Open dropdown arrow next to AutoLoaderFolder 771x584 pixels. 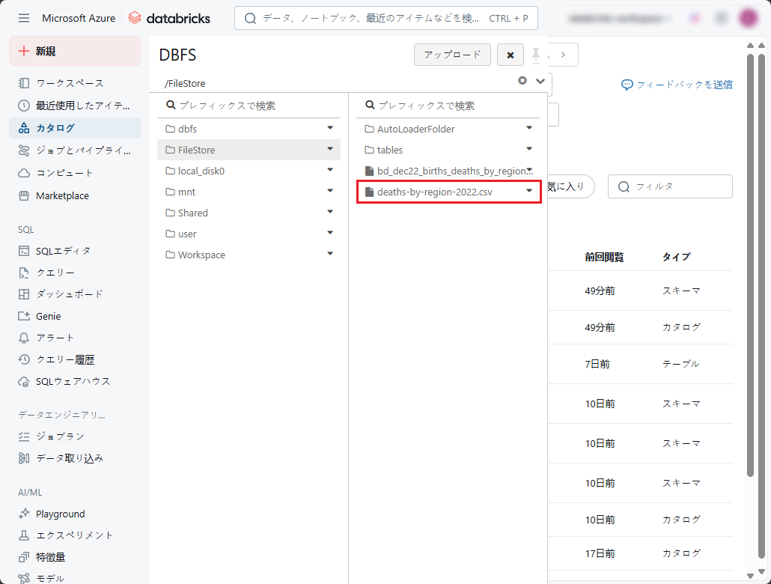[x=529, y=128]
